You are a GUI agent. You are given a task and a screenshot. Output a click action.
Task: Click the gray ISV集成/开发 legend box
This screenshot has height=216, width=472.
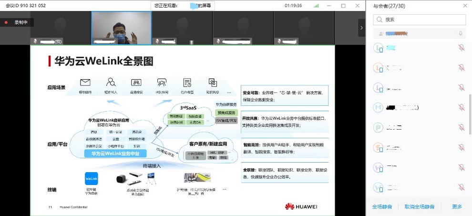pos(226,121)
